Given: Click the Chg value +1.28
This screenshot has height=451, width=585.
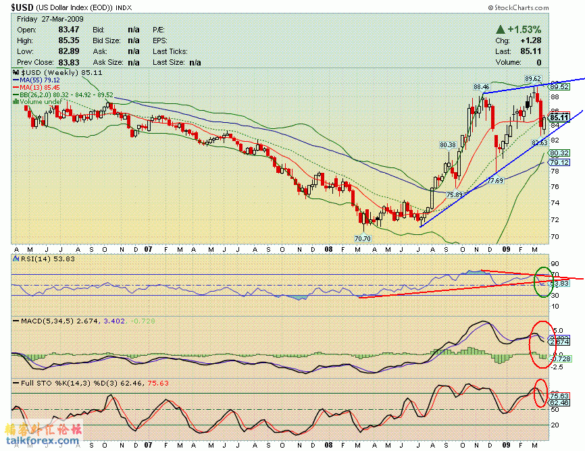Looking at the screenshot, I should [530, 41].
